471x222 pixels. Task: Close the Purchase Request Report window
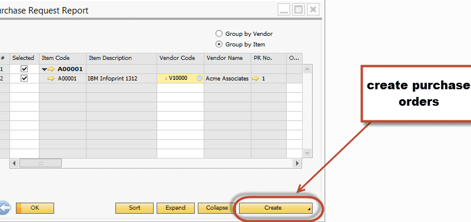[313, 9]
